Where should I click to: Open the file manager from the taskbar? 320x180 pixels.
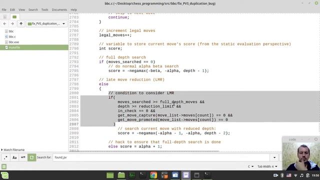click(121, 175)
